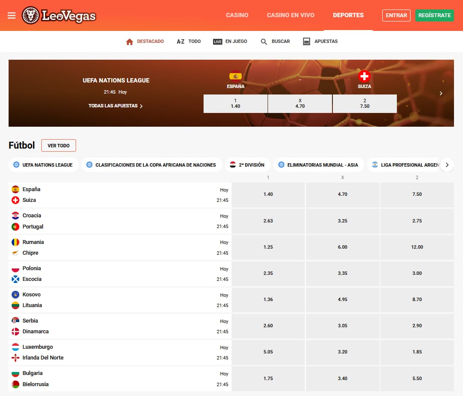
Task: Switch to the Casino tab
Action: [237, 15]
